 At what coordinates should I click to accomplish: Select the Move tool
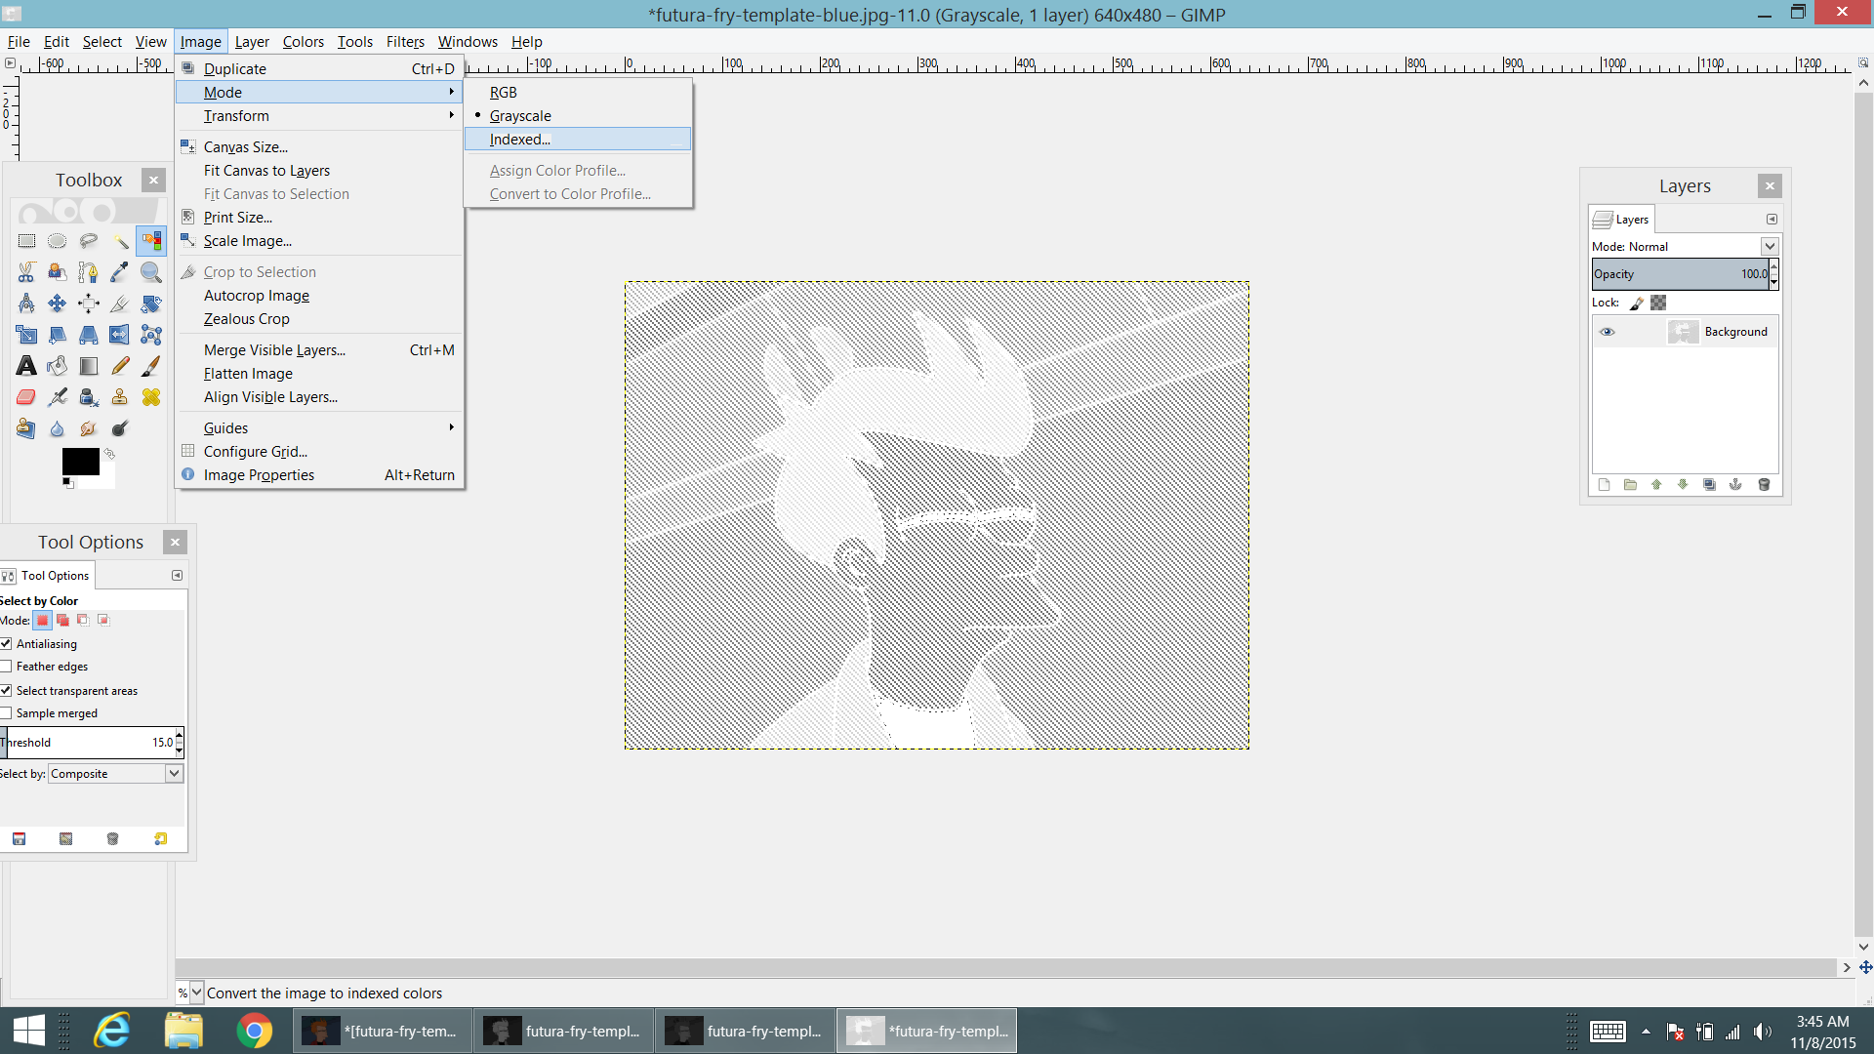pyautogui.click(x=58, y=304)
